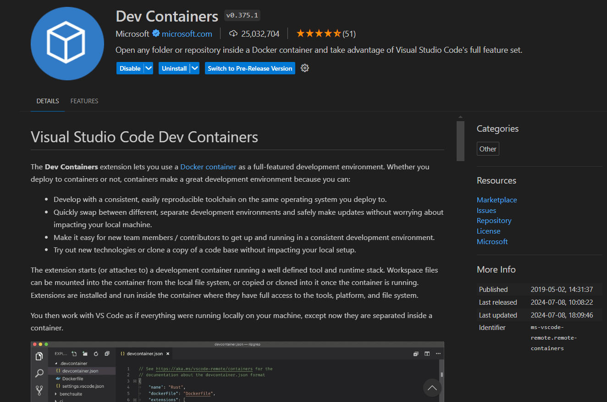Image resolution: width=607 pixels, height=402 pixels.
Task: View the extension License link
Action: pos(488,231)
